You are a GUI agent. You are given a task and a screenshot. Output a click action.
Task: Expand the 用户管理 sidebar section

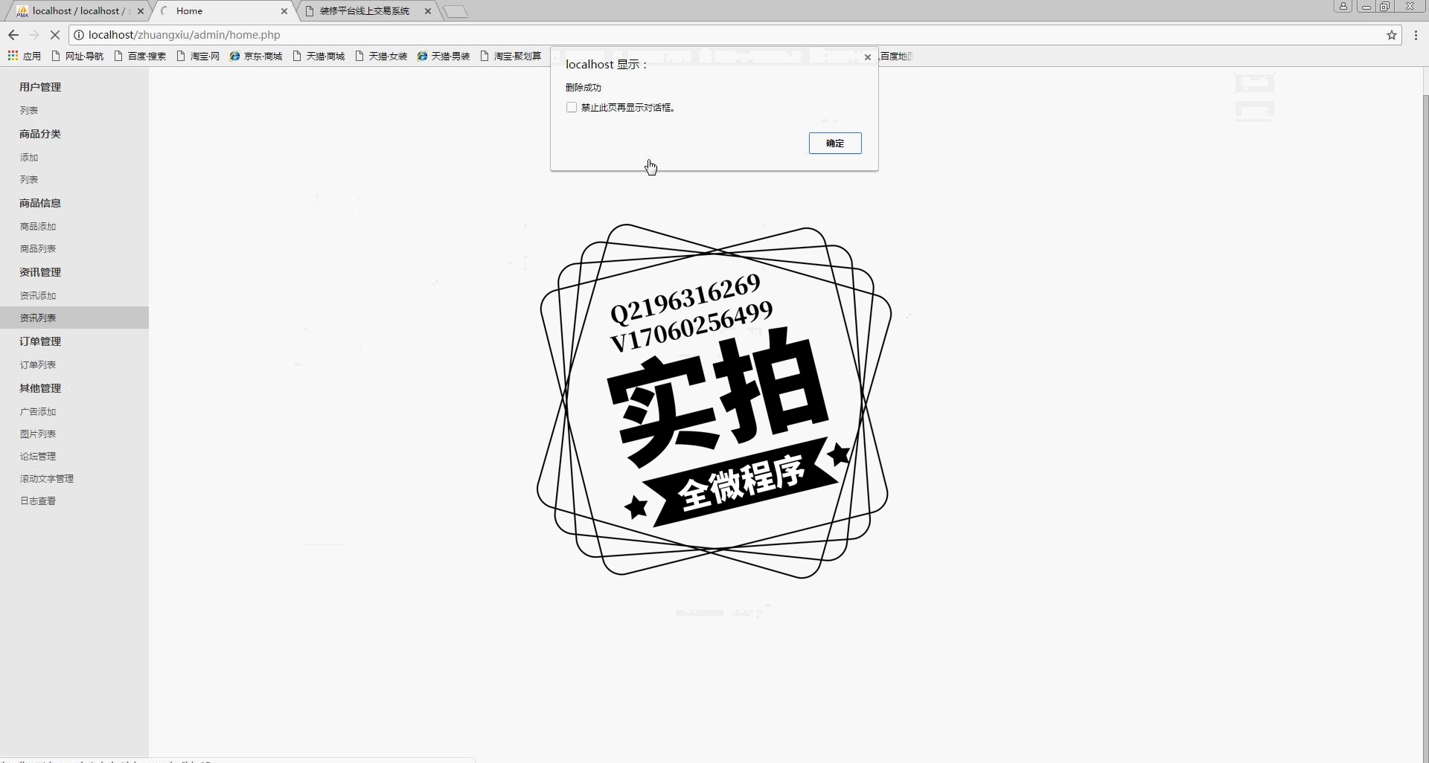(40, 87)
